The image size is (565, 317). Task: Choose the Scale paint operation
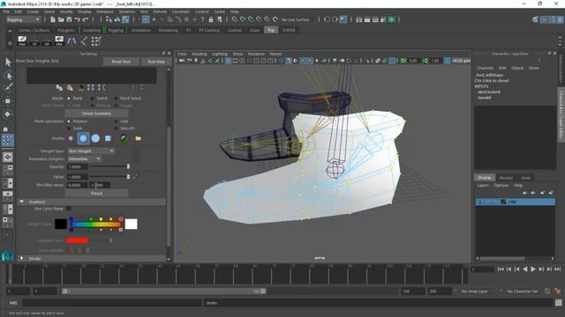(69, 129)
